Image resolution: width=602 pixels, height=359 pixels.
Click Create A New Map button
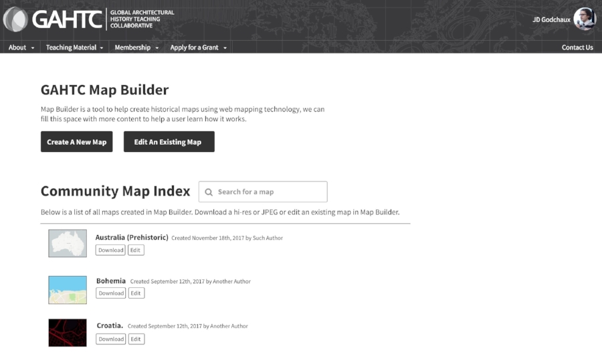pyautogui.click(x=77, y=142)
